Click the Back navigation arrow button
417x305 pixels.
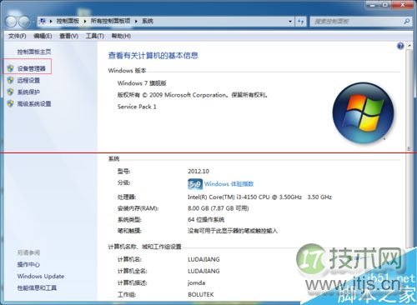click(11, 22)
